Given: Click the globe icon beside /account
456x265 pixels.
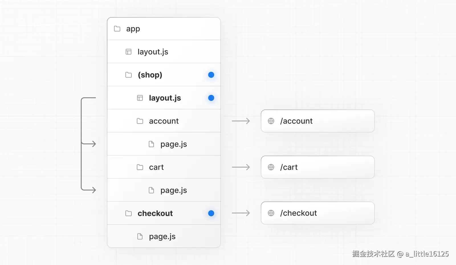Looking at the screenshot, I should click(271, 121).
